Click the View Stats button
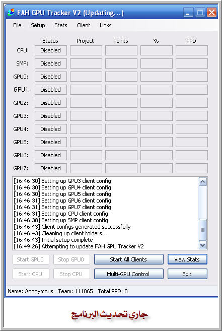Screen dimensions: 222x331 pyautogui.click(x=187, y=259)
